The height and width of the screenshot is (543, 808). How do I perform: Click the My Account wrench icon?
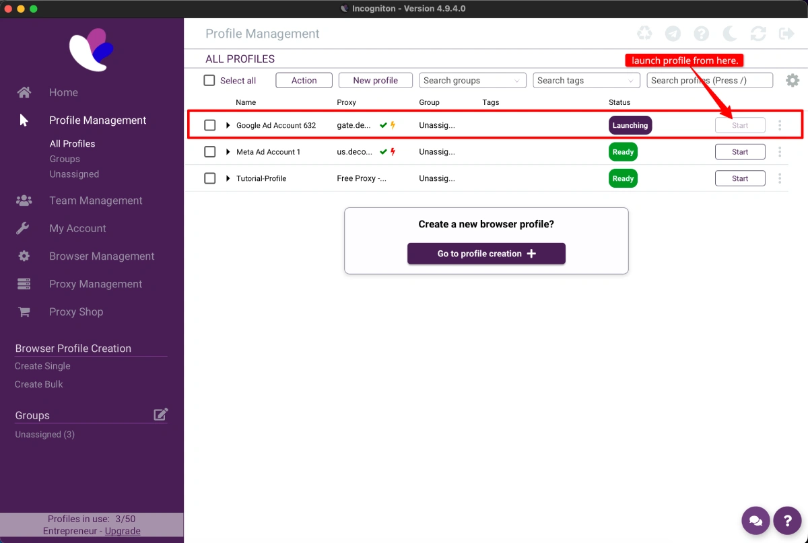(24, 228)
